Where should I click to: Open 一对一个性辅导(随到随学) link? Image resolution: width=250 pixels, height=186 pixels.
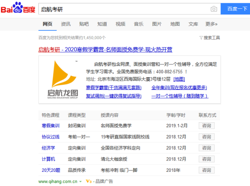pos(180,96)
